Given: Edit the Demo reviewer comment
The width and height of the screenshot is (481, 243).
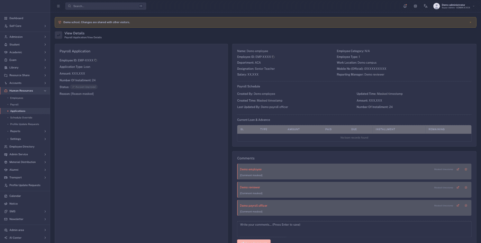Looking at the screenshot, I should pyautogui.click(x=458, y=187).
